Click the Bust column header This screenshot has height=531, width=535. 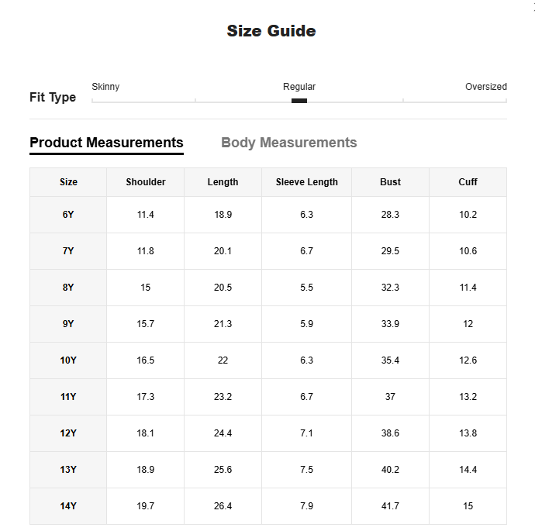tap(390, 182)
